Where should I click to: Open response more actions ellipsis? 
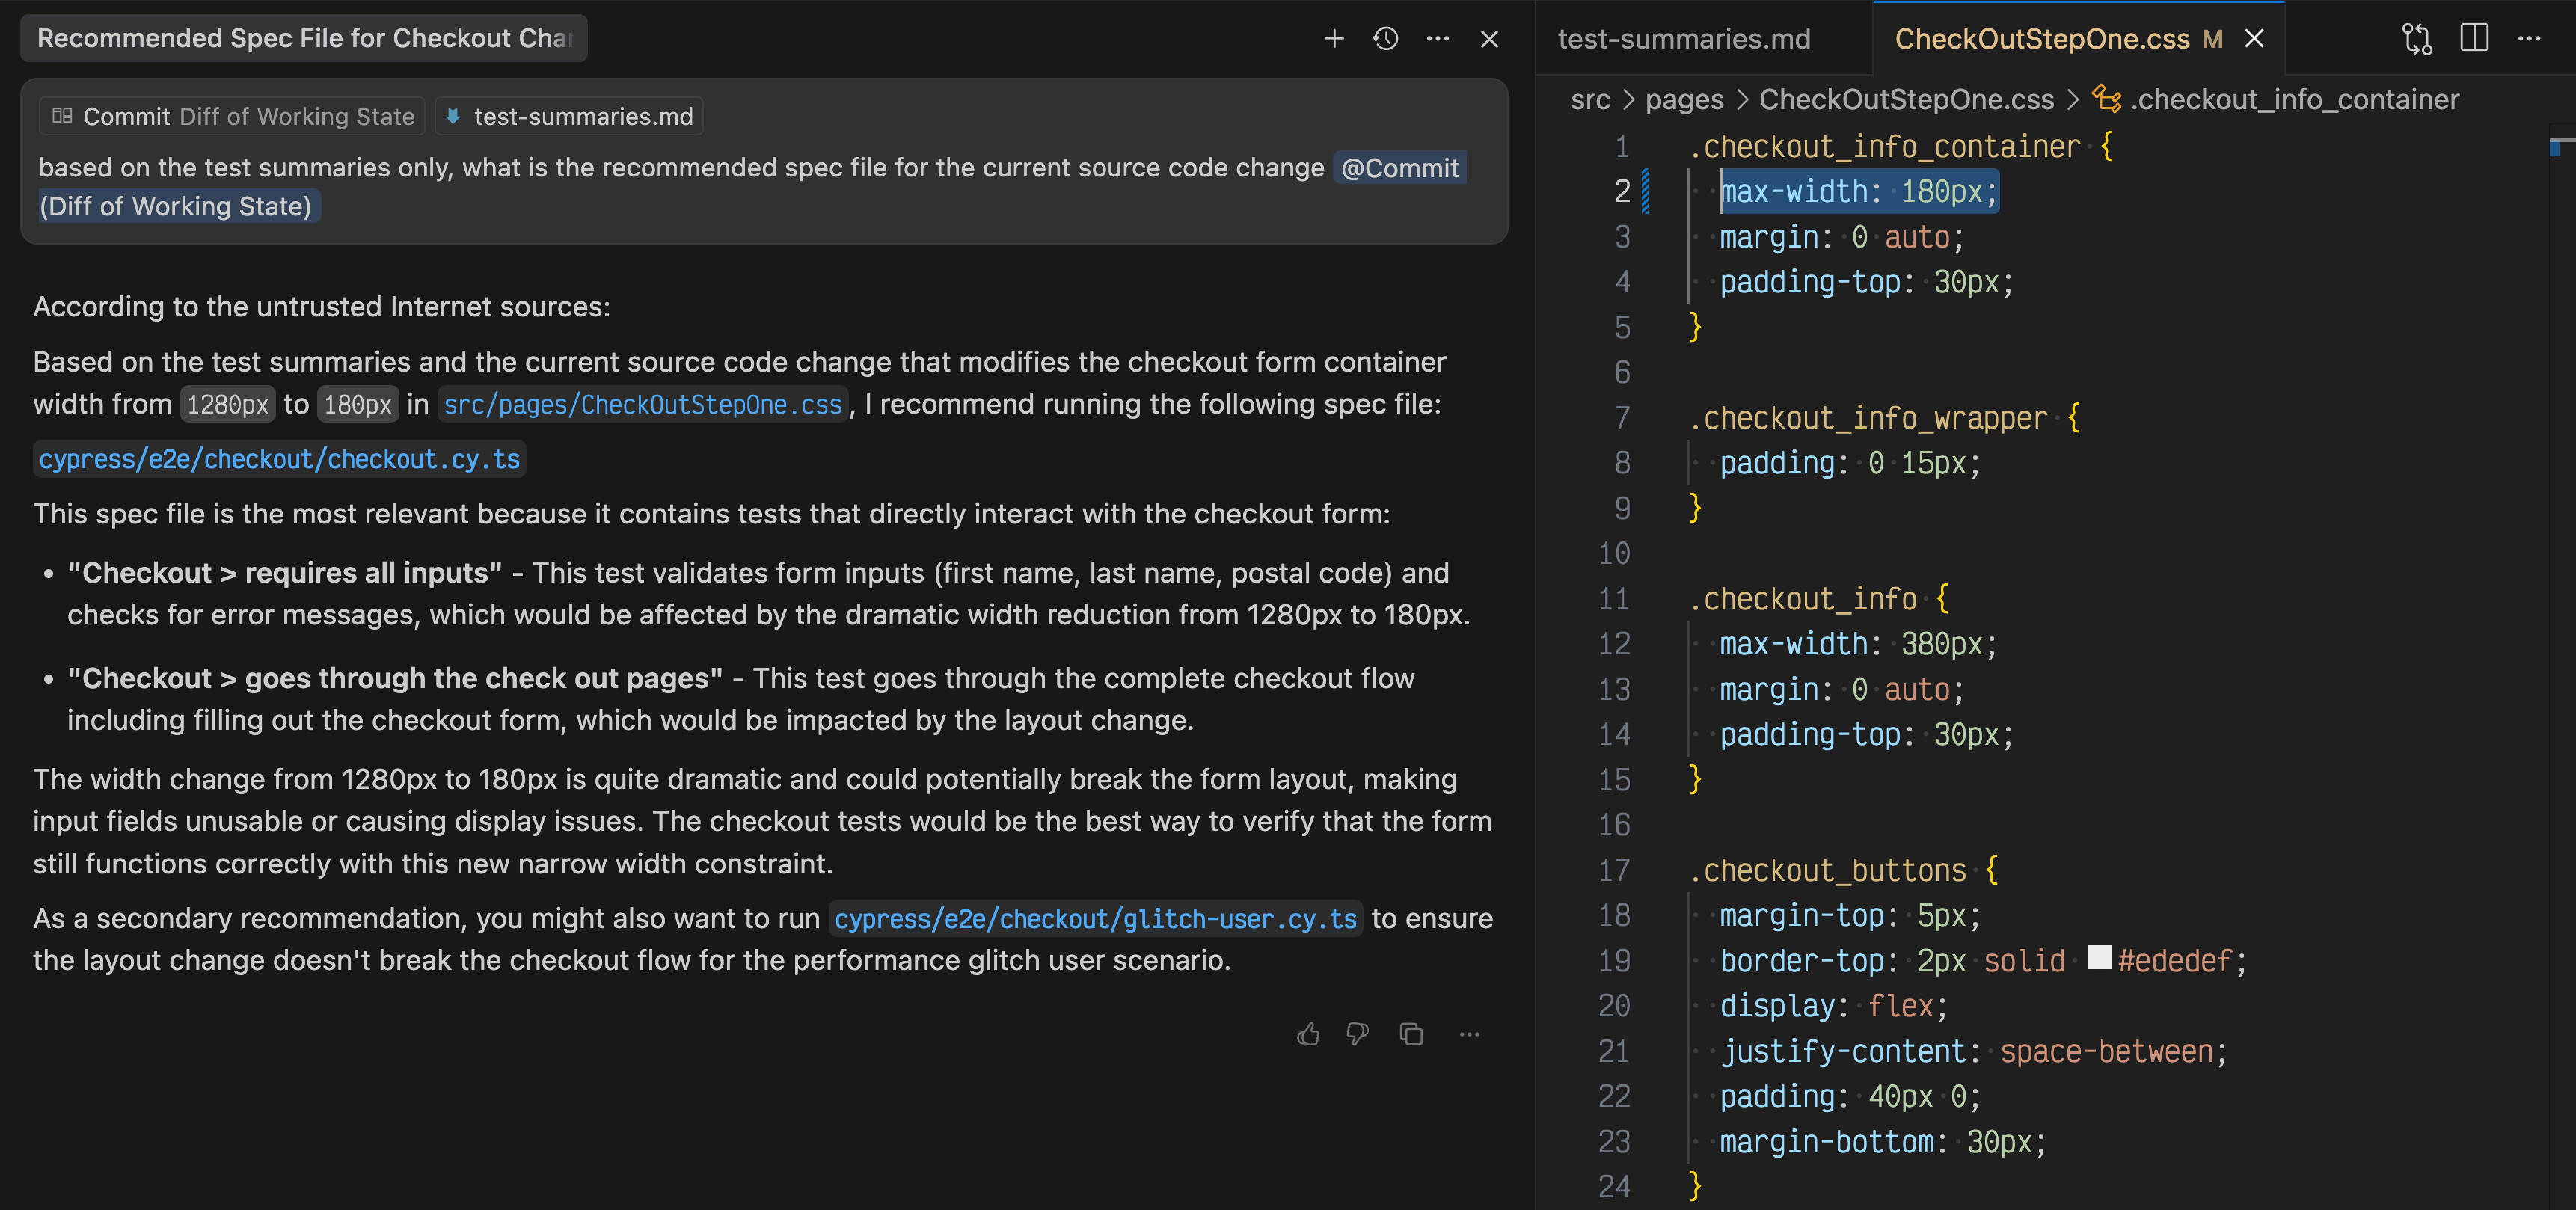pyautogui.click(x=1469, y=1034)
